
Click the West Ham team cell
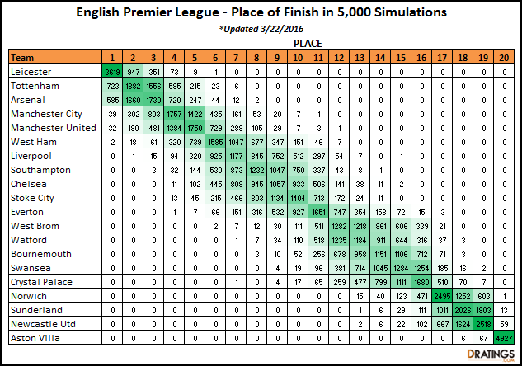(54, 141)
